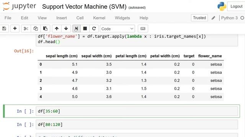Screen dimensions: 245x137
Task: Click the 'flower_name' column header
Action: (210, 56)
